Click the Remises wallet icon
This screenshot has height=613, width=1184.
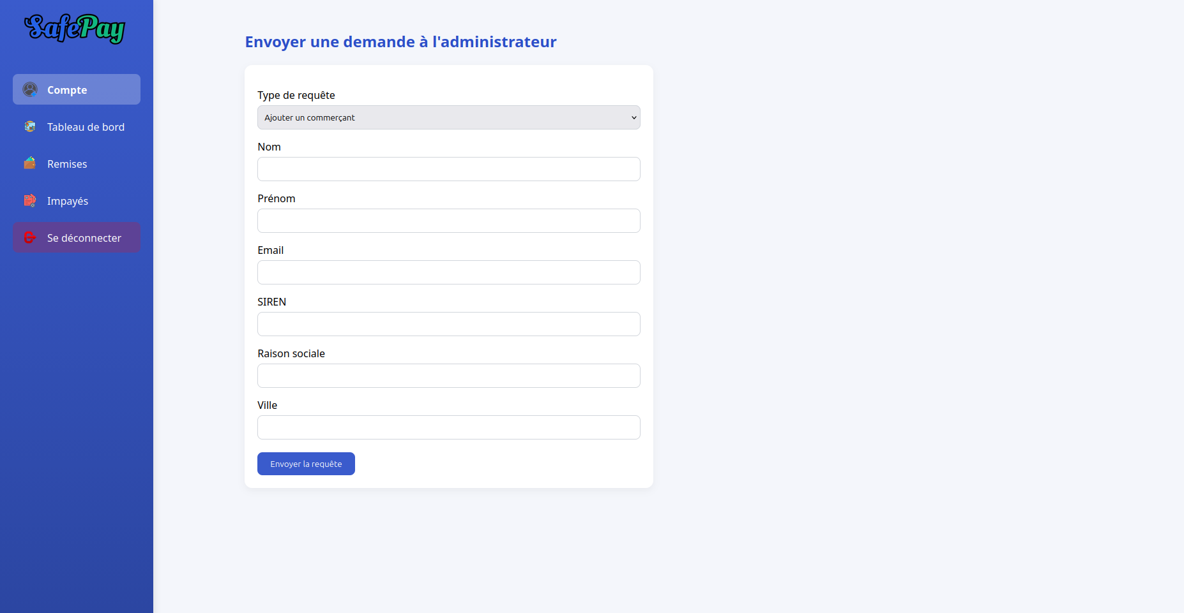click(x=30, y=163)
